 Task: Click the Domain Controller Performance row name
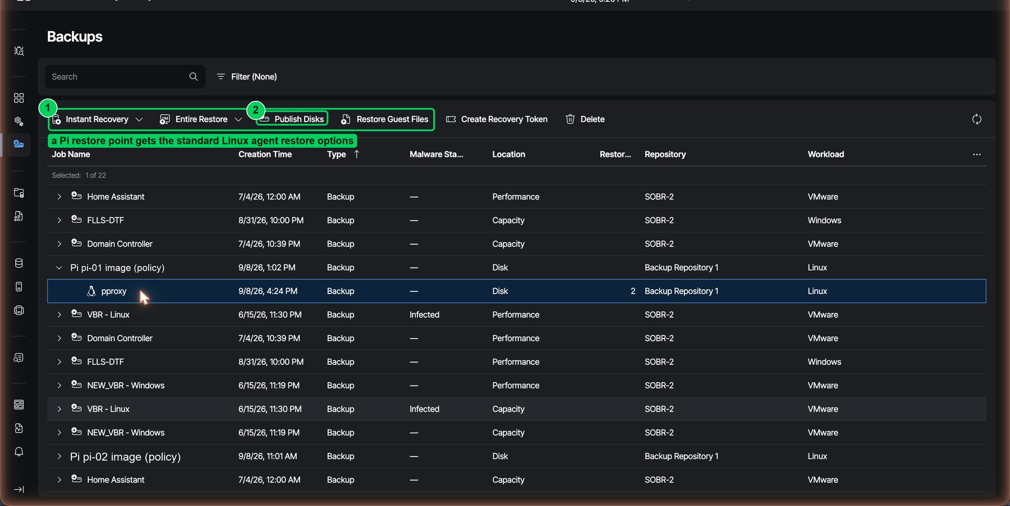(120, 338)
